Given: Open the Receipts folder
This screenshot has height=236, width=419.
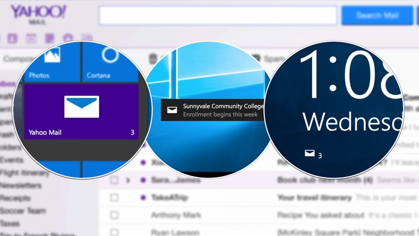Looking at the screenshot, I should click(x=15, y=198).
